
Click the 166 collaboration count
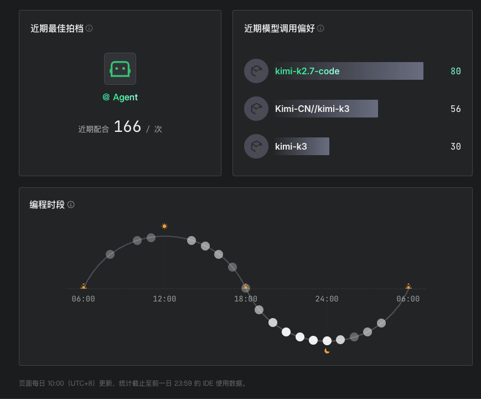[x=127, y=126]
